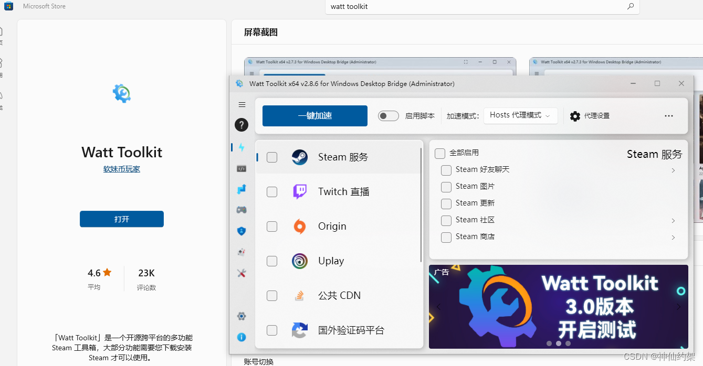This screenshot has width=703, height=366.
Task: Enable the 全部启用 checkbox
Action: tap(440, 153)
